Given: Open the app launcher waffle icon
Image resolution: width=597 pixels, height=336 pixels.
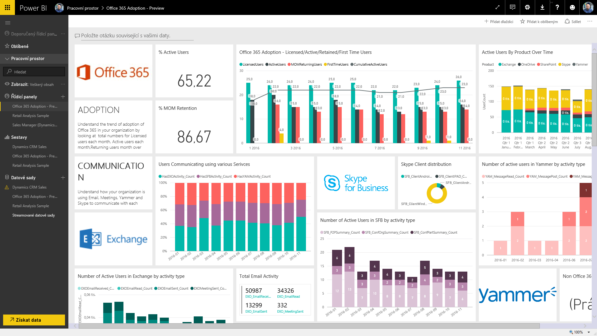Looking at the screenshot, I should pos(7,7).
